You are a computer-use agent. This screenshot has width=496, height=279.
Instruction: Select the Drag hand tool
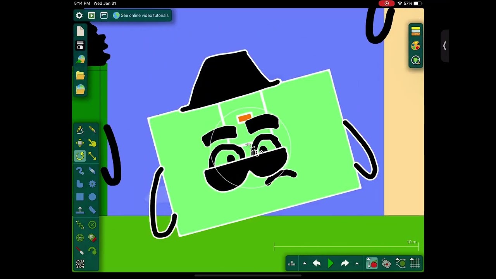coord(92,143)
